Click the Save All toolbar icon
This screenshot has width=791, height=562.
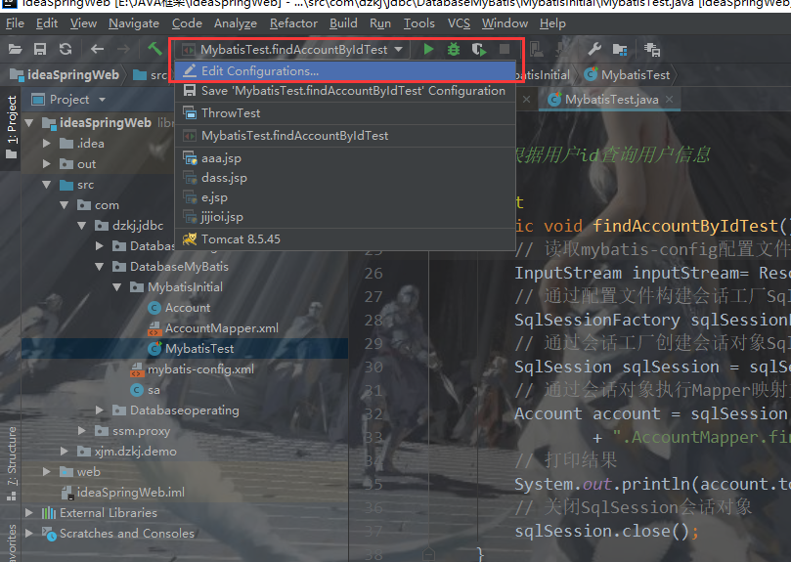coord(40,50)
